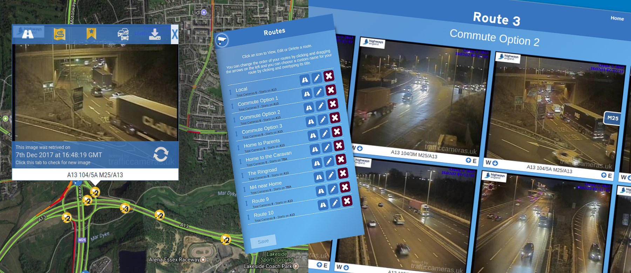This screenshot has height=273, width=631.
Task: View the Commute Option 3 route
Action: coord(311,122)
